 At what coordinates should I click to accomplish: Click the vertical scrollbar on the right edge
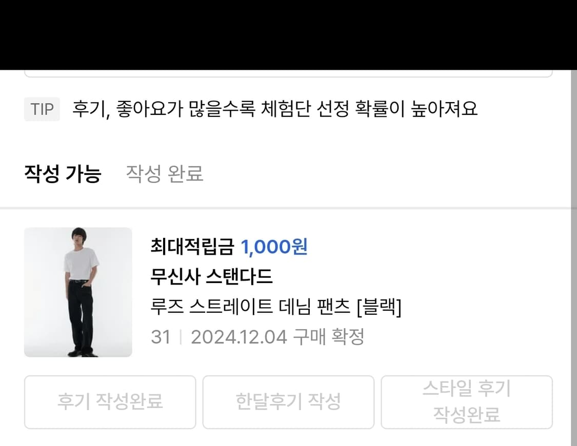(x=574, y=257)
